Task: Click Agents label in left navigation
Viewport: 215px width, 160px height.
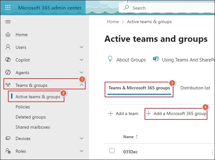Action: [22, 73]
